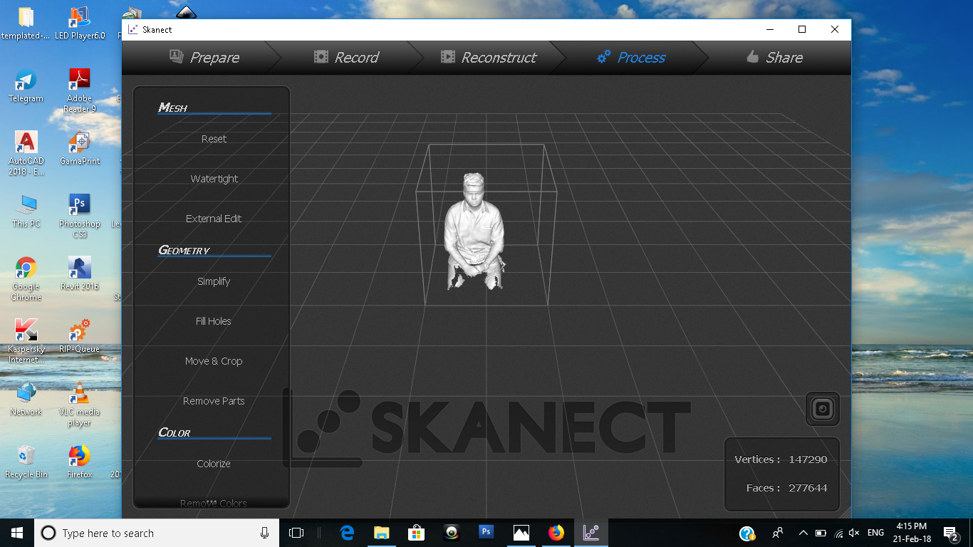
Task: Go to the Share tab
Action: 774,58
